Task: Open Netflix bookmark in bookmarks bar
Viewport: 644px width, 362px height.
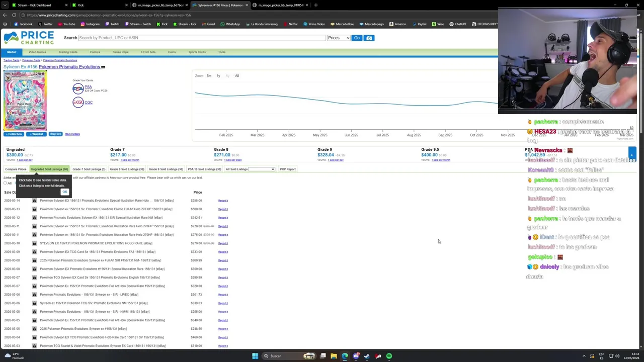Action: click(290, 24)
